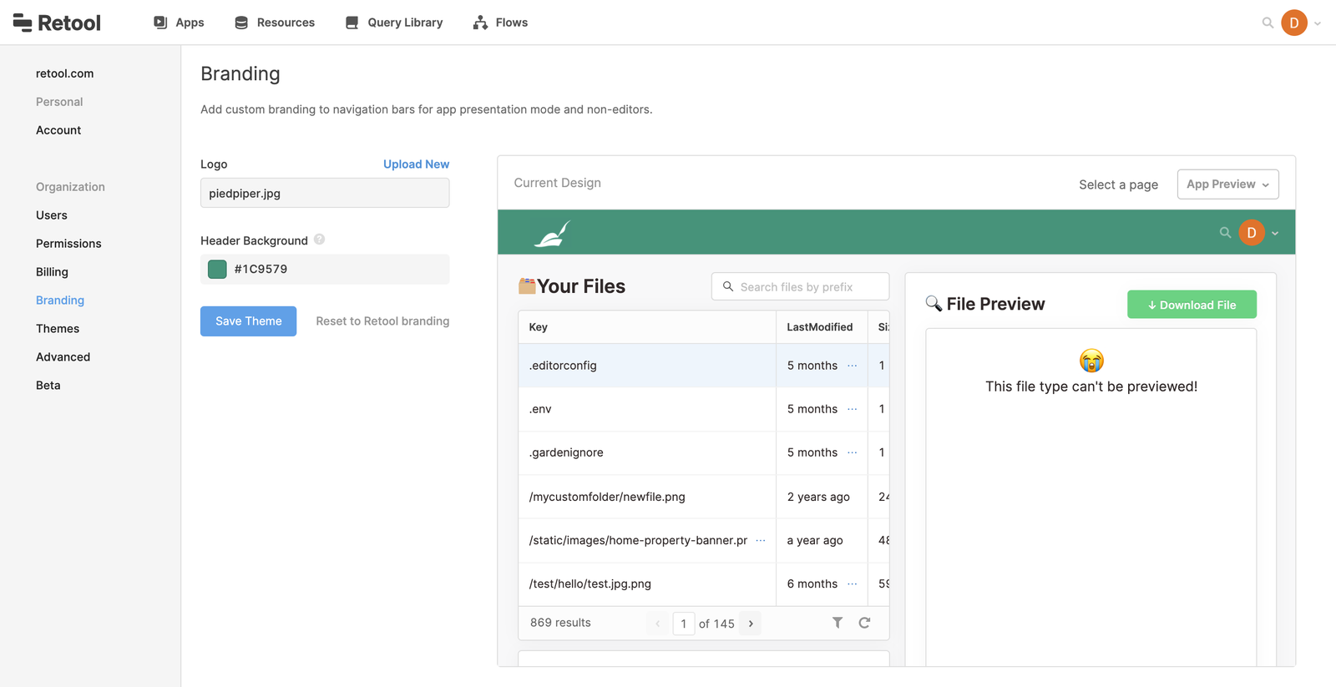Select /test/hello/test.jpg.png row
This screenshot has height=687, width=1336.
tap(703, 583)
